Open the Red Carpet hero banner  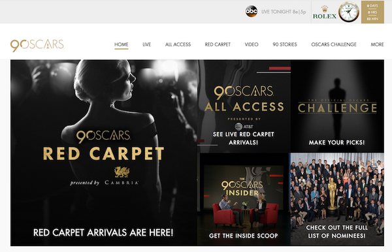point(104,153)
